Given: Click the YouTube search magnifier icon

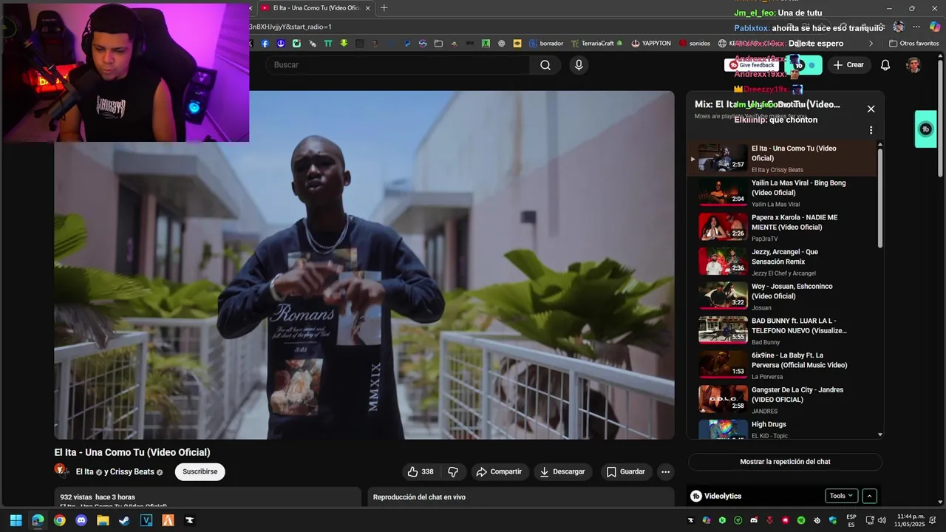Looking at the screenshot, I should tap(545, 65).
